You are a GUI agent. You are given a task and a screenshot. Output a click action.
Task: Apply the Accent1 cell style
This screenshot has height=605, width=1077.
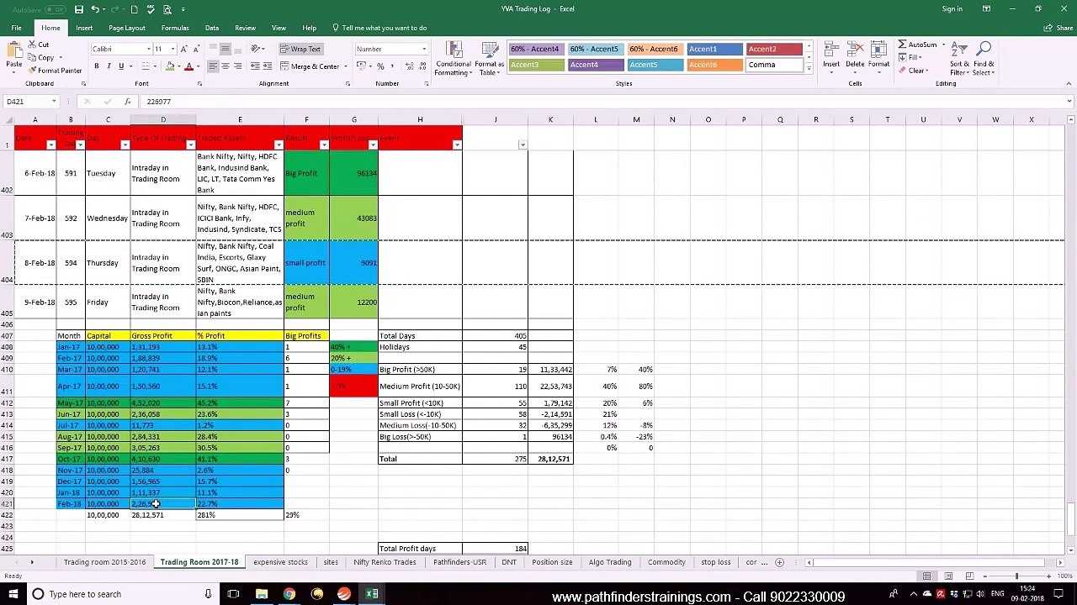pyautogui.click(x=714, y=49)
